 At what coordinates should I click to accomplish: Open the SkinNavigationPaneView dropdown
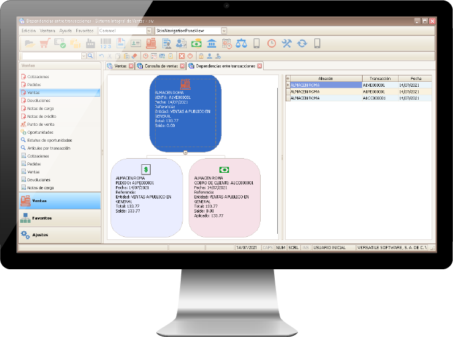224,31
